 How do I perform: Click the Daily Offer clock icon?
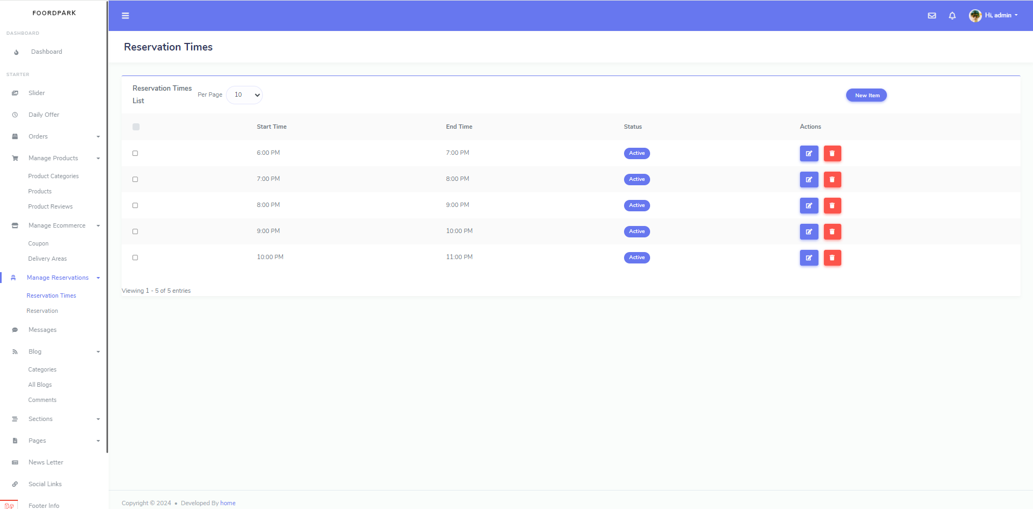point(15,115)
